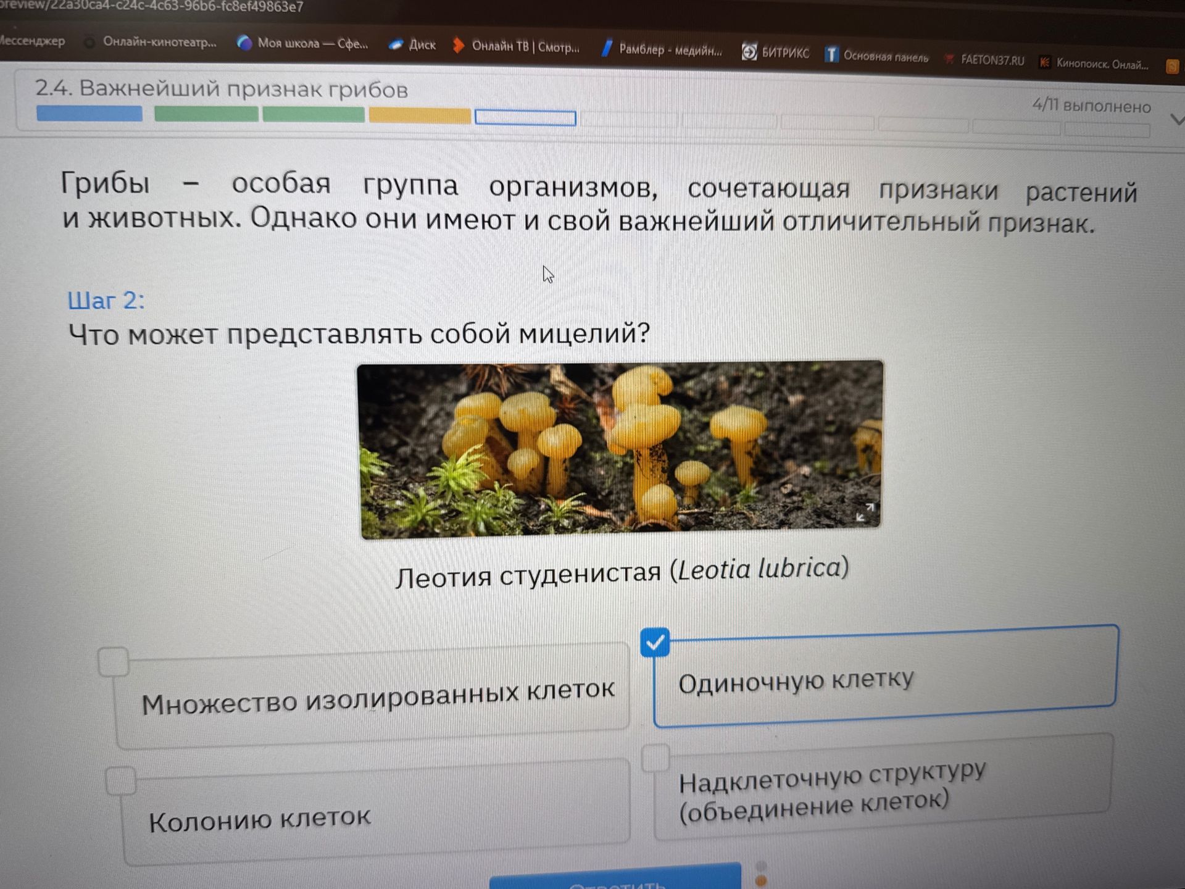
Task: Open the Онлайн-кинотеатр bookmark
Action: click(151, 42)
